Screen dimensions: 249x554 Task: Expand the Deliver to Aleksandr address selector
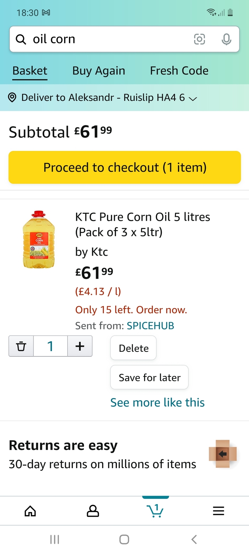[102, 98]
